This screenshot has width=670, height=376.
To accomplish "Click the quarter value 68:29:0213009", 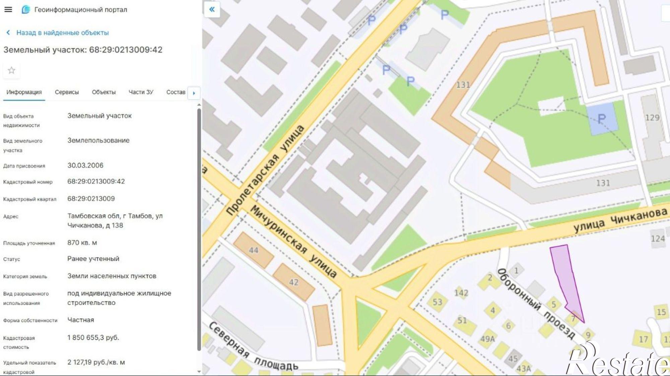I will (x=91, y=199).
